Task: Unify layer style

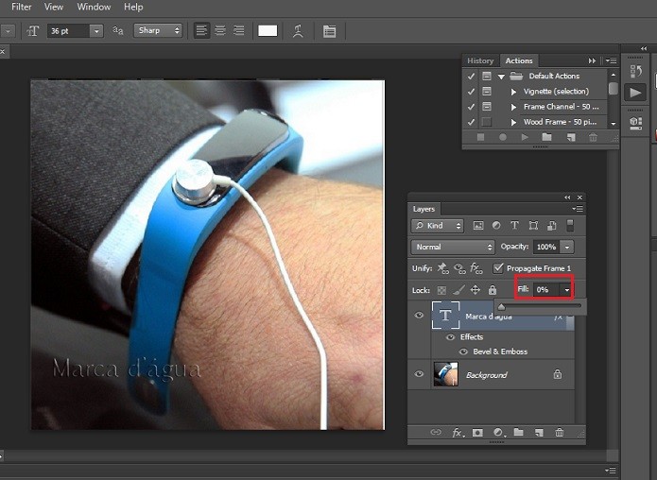Action: [x=476, y=268]
